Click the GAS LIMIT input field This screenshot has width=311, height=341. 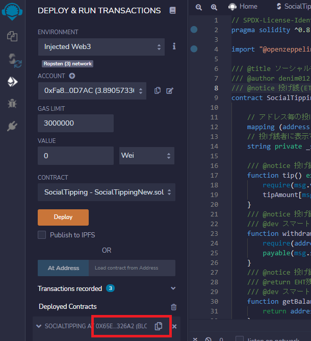tap(75, 124)
